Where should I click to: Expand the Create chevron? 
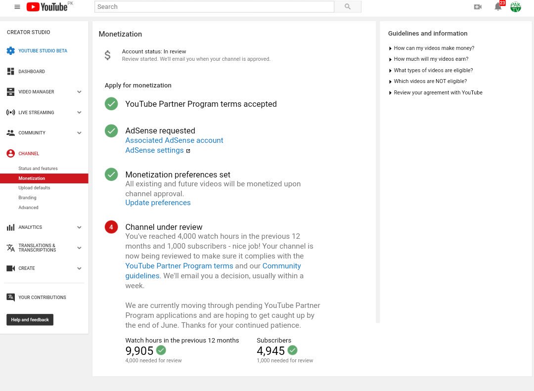pyautogui.click(x=79, y=268)
